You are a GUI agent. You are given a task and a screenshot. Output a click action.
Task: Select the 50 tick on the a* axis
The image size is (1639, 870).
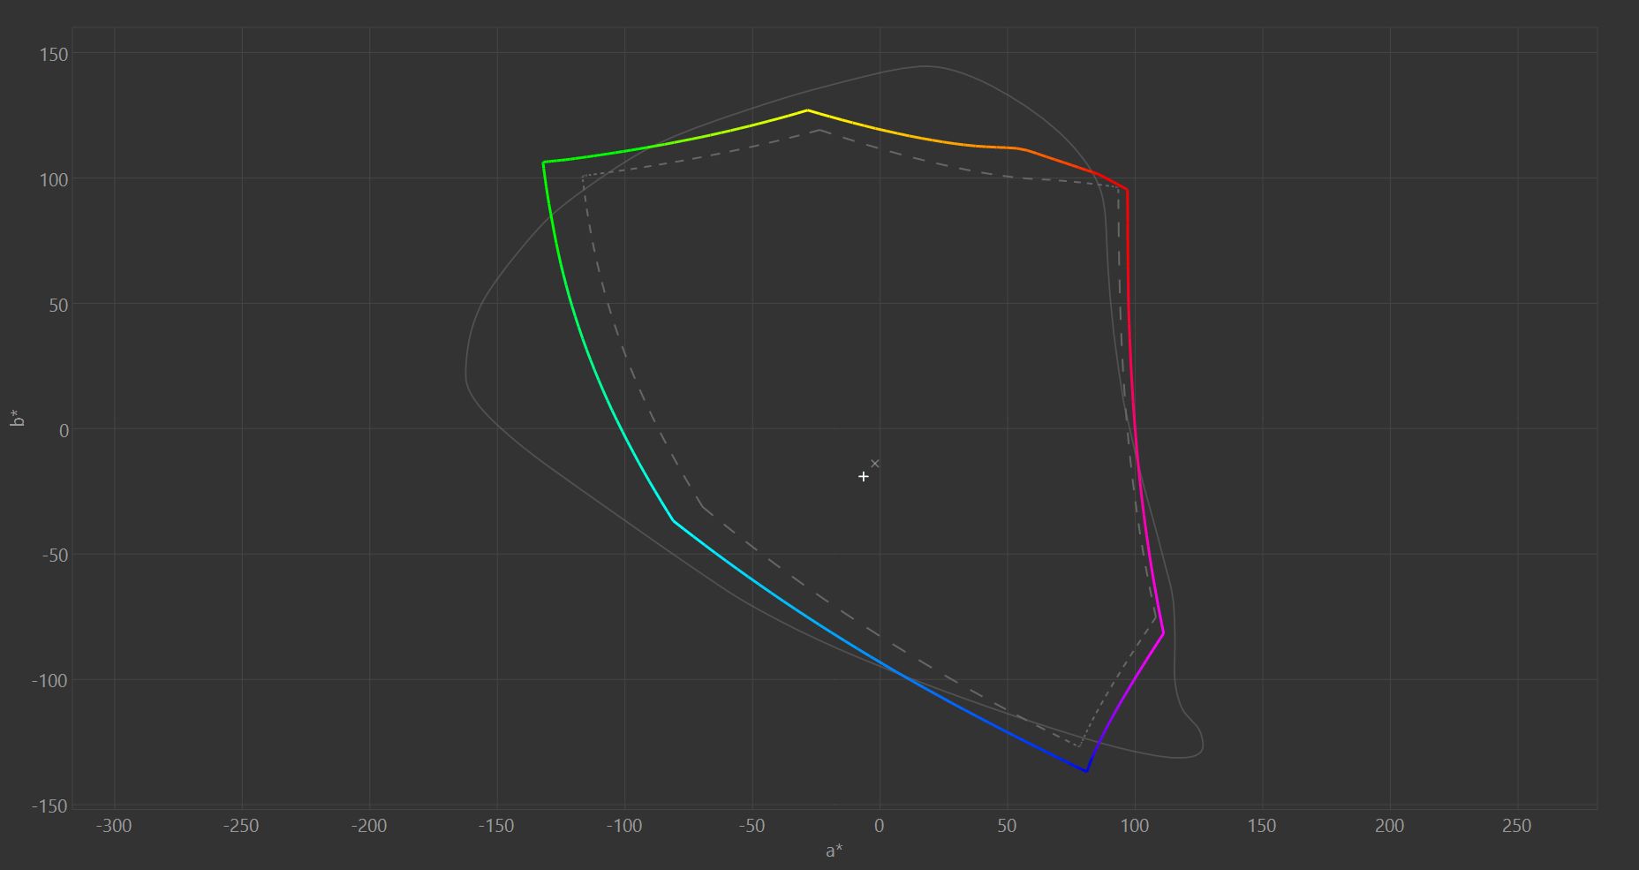1007,826
